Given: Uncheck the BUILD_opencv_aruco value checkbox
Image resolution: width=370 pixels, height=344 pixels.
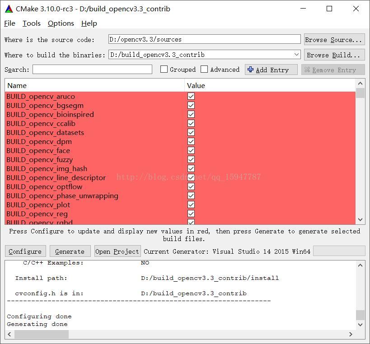Looking at the screenshot, I should click(191, 96).
